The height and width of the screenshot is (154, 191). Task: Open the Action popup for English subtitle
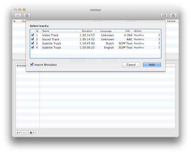147,48
